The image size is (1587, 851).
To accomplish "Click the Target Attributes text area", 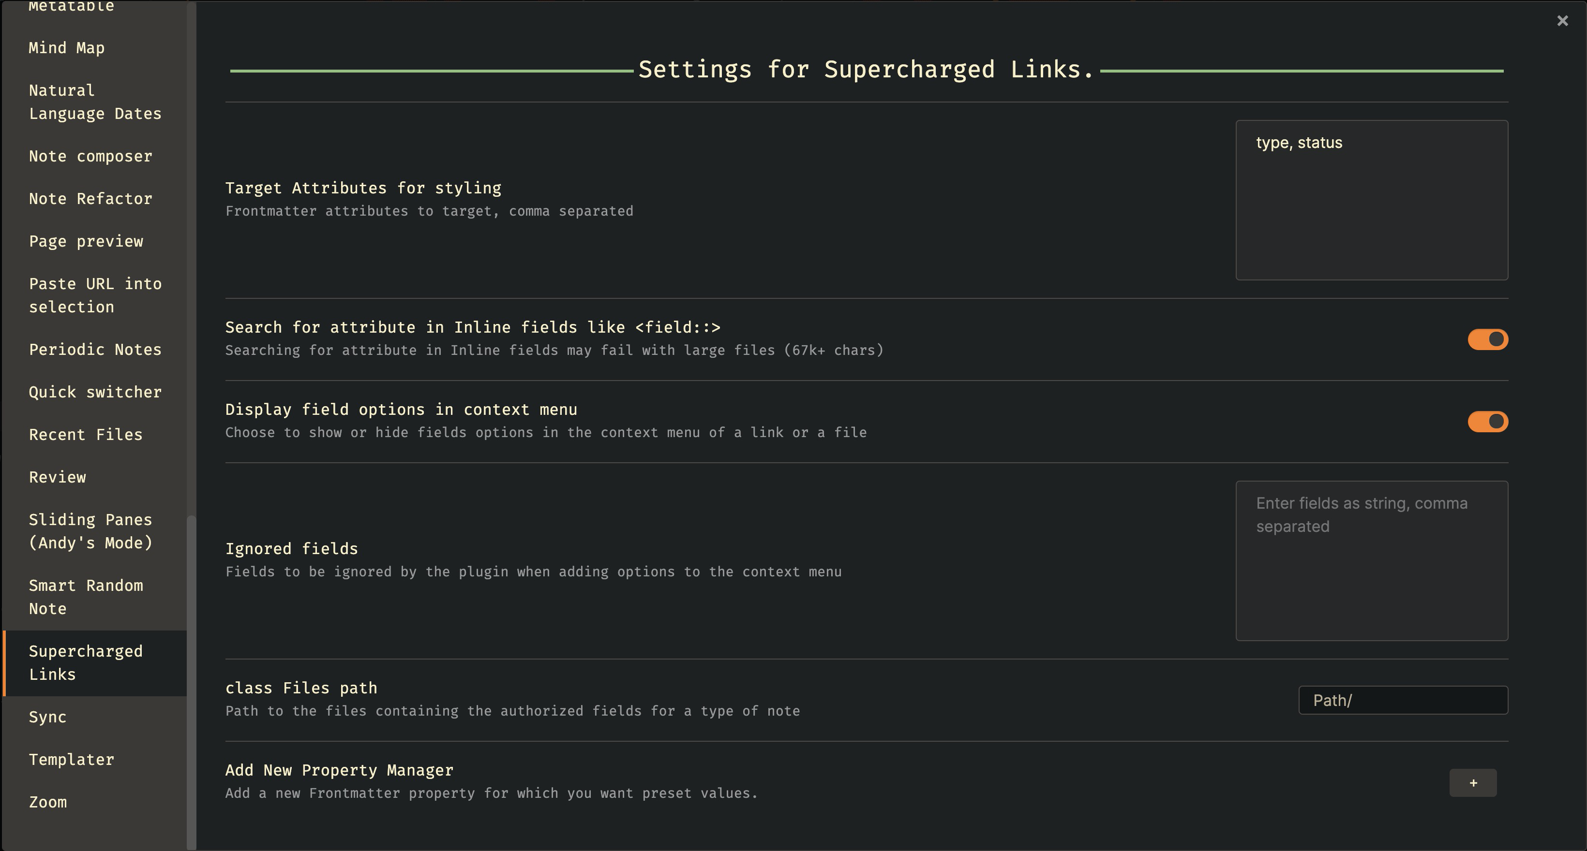I will pos(1371,200).
